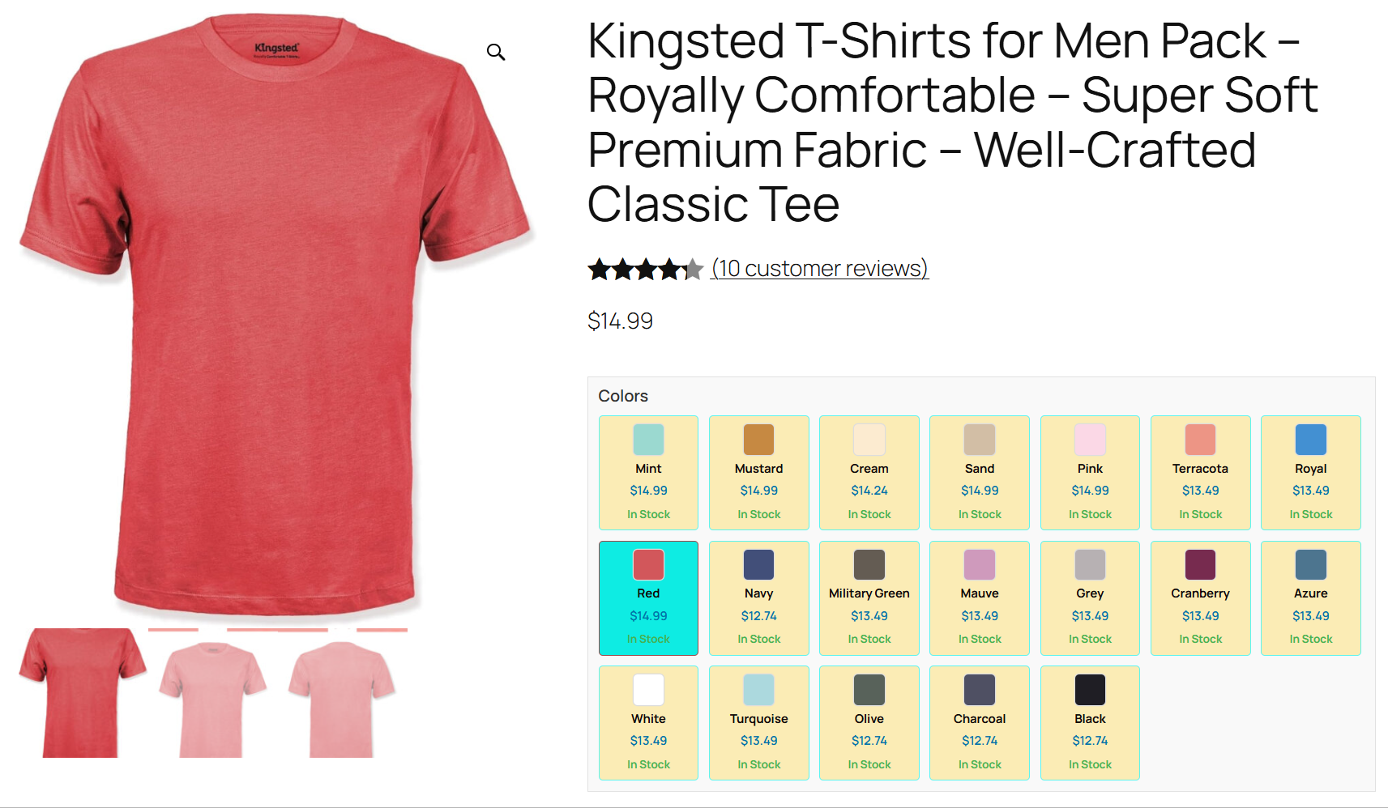The width and height of the screenshot is (1388, 808).
Task: Choose the Mustard color option
Action: (758, 472)
